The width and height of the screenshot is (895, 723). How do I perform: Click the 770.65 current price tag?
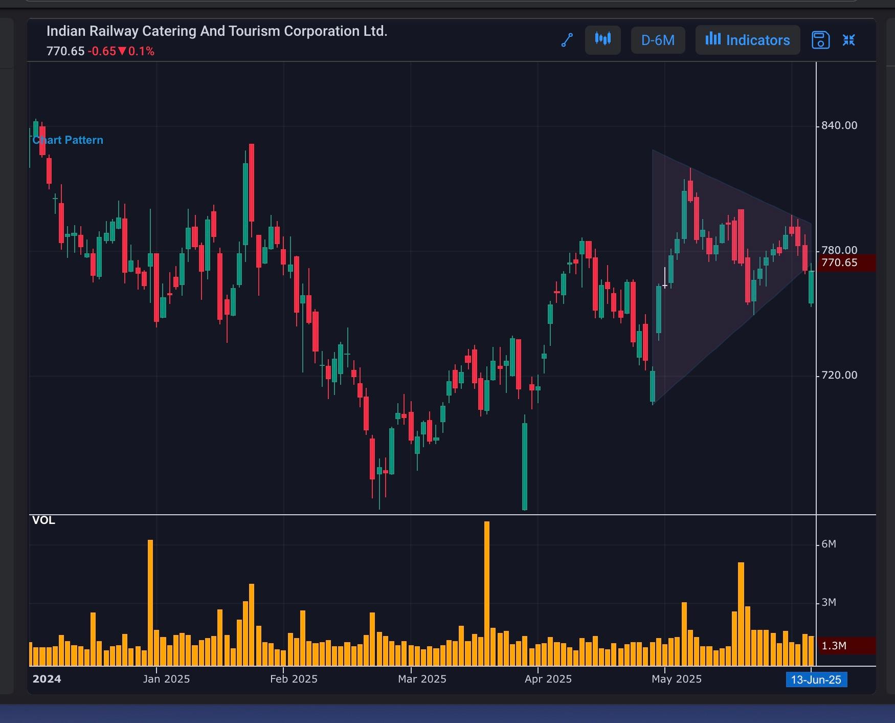click(x=846, y=263)
